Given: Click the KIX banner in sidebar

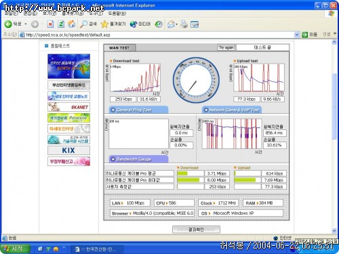Looking at the screenshot, I should (x=68, y=150).
